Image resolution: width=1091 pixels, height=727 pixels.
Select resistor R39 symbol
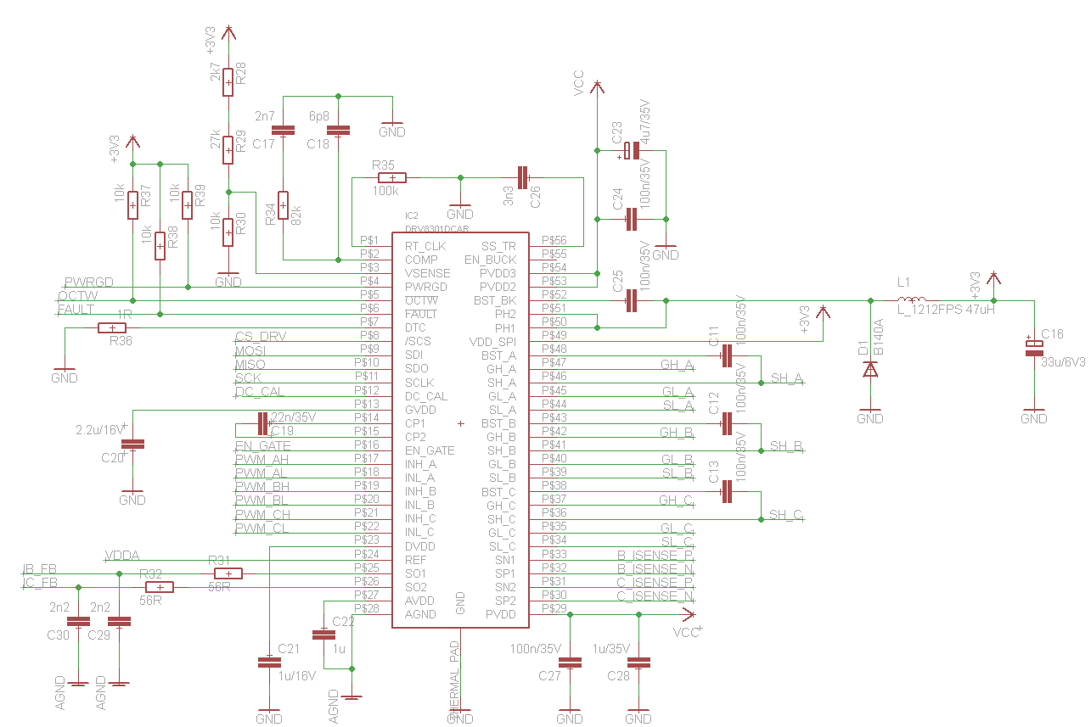coord(188,204)
